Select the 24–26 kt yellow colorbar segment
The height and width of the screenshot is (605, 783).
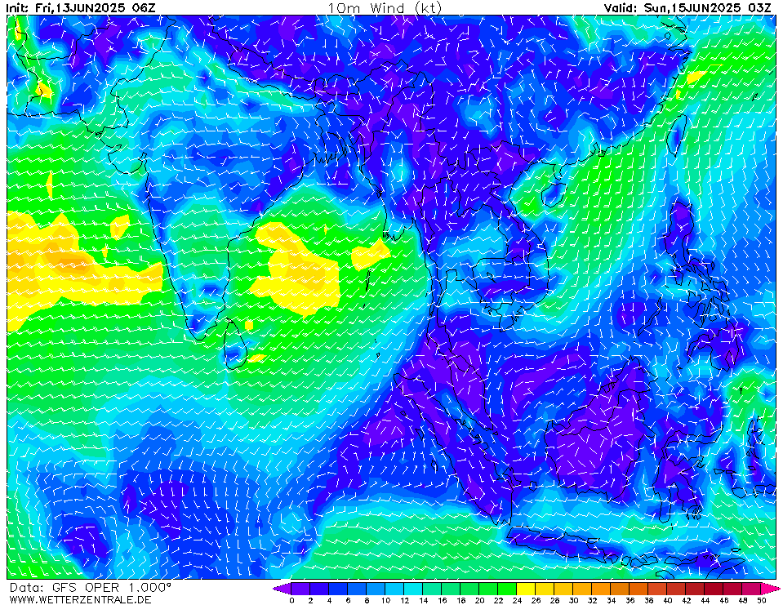(x=527, y=589)
